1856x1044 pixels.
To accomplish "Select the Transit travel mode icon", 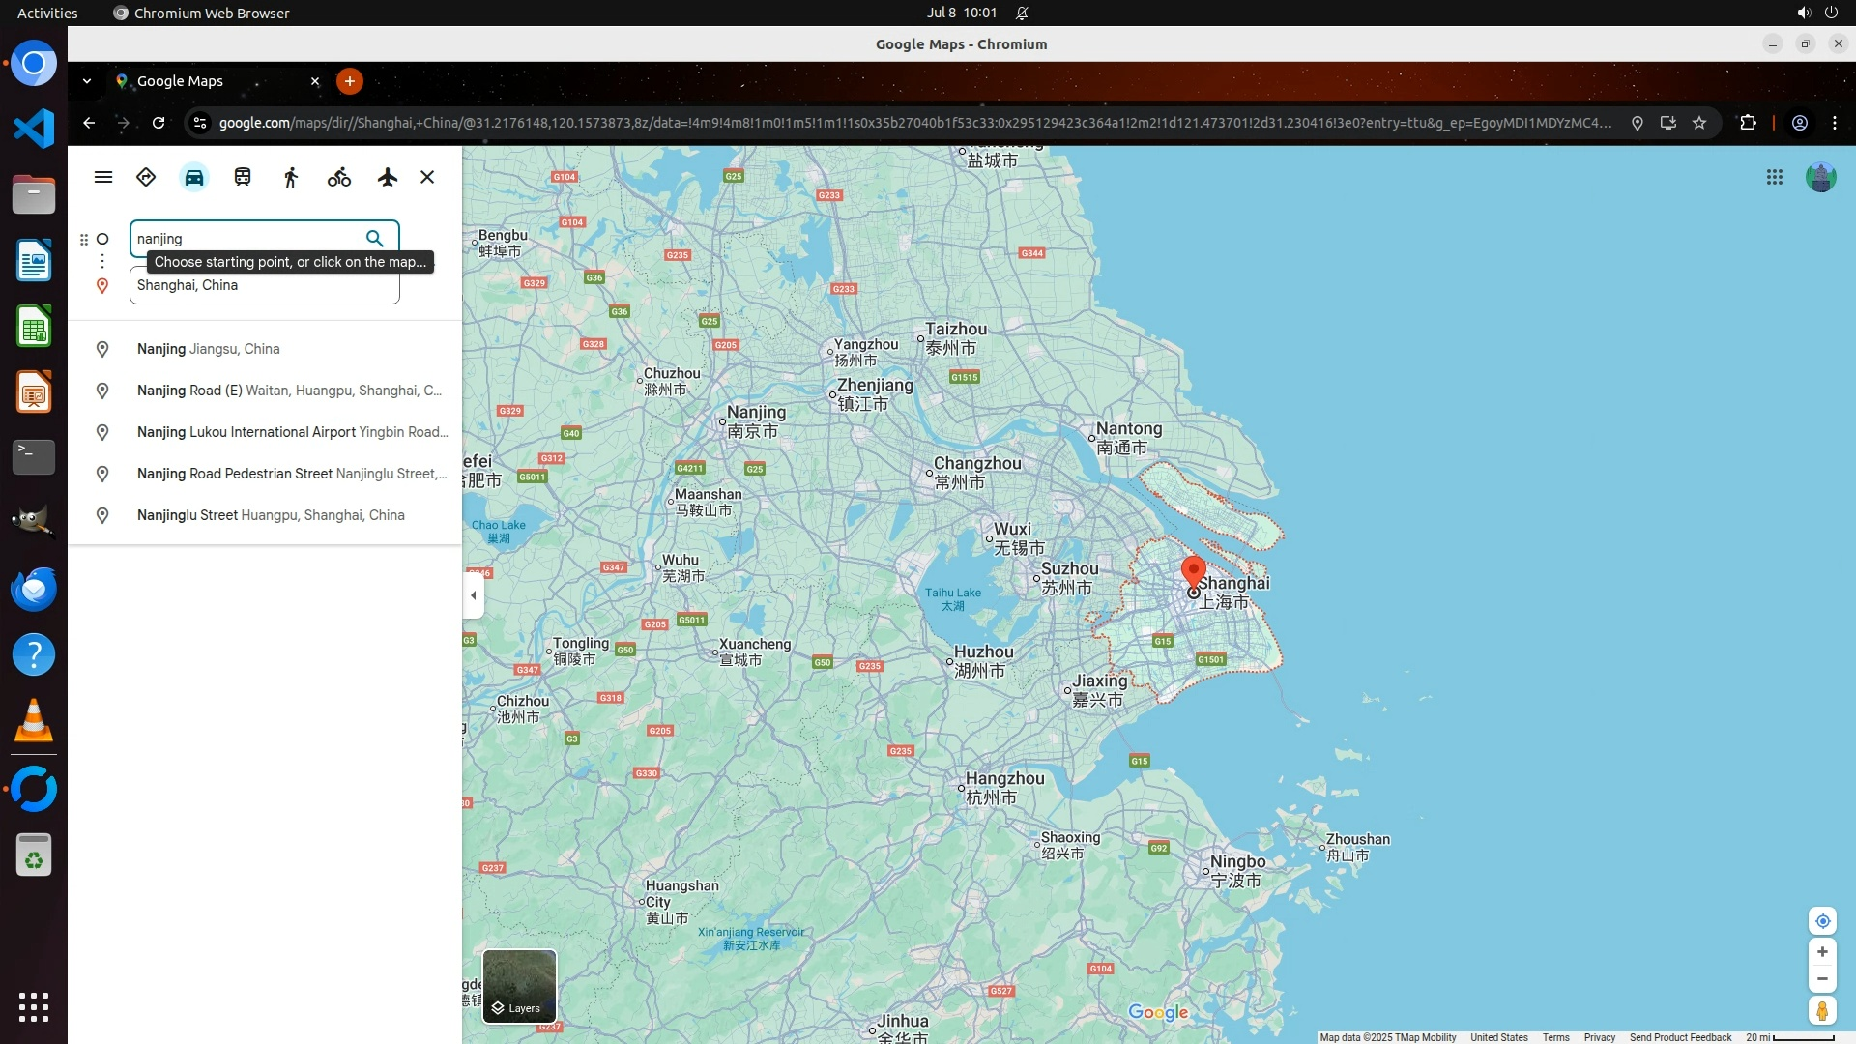I will [243, 177].
